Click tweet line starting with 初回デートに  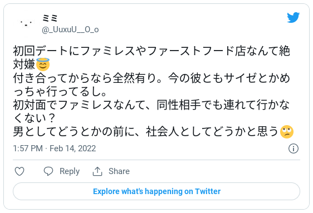coord(151,51)
